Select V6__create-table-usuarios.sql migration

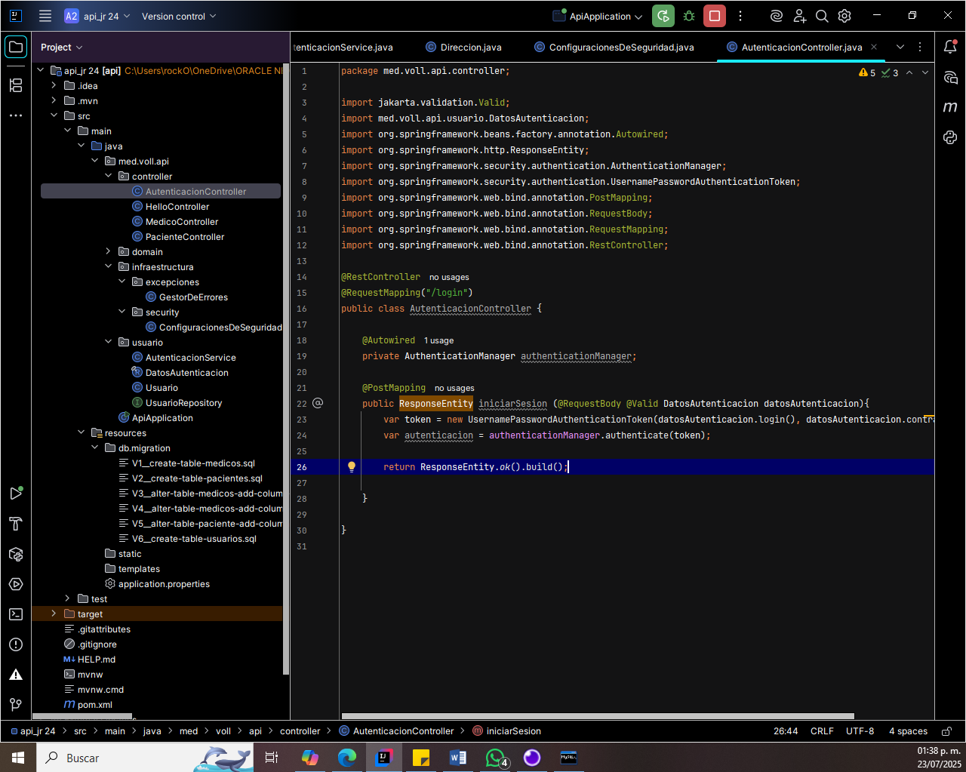(194, 538)
